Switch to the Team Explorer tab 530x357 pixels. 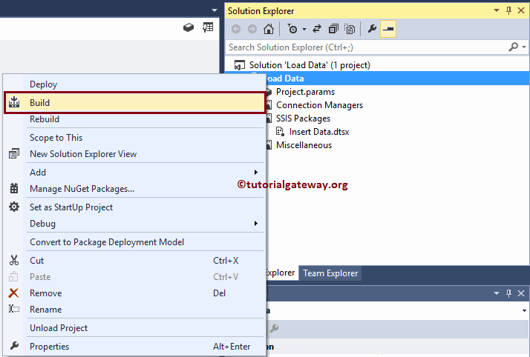coord(330,273)
